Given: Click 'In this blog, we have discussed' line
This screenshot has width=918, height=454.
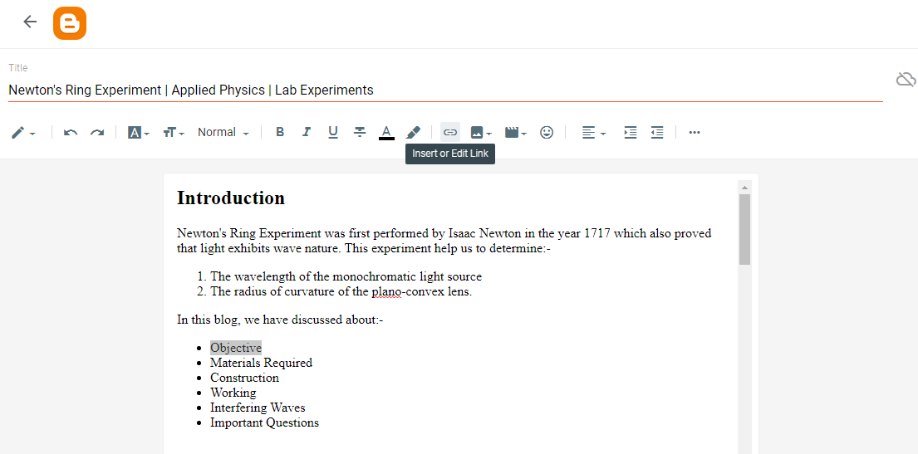Looking at the screenshot, I should pyautogui.click(x=280, y=320).
